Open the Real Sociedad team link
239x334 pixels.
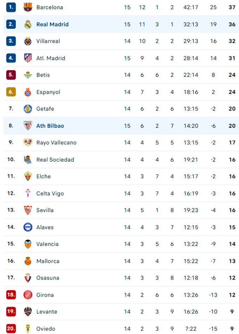(55, 160)
